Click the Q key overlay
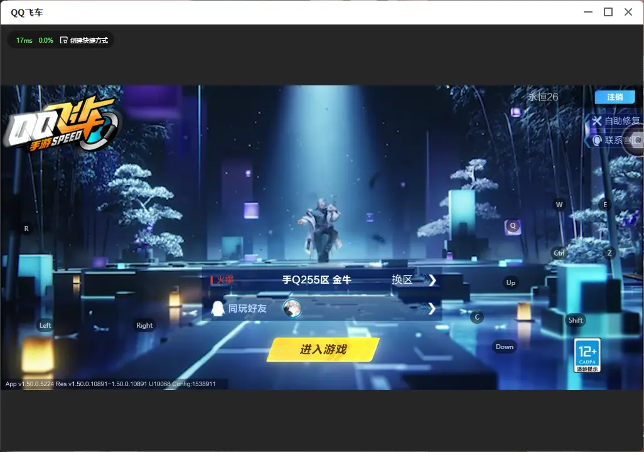 click(x=513, y=225)
